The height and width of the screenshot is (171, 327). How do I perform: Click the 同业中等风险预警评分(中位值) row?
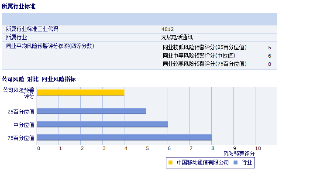pyautogui.click(x=217, y=56)
